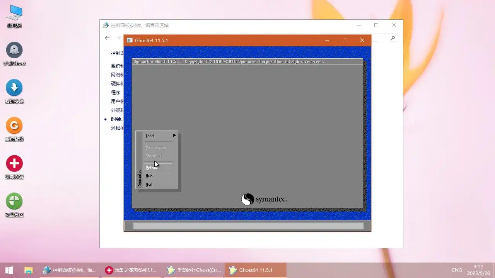495x278 pixels.
Task: Maximize the Control Panel window
Action: click(x=376, y=25)
